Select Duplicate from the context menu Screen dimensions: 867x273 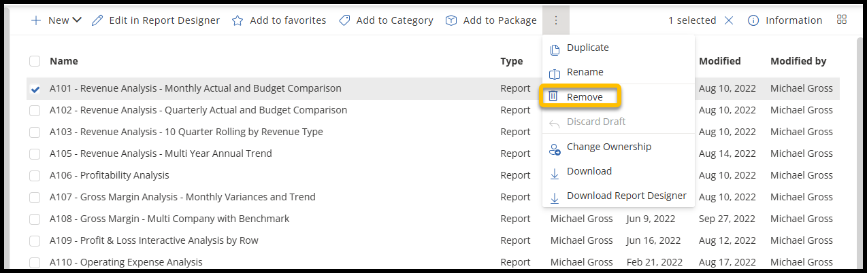click(587, 48)
